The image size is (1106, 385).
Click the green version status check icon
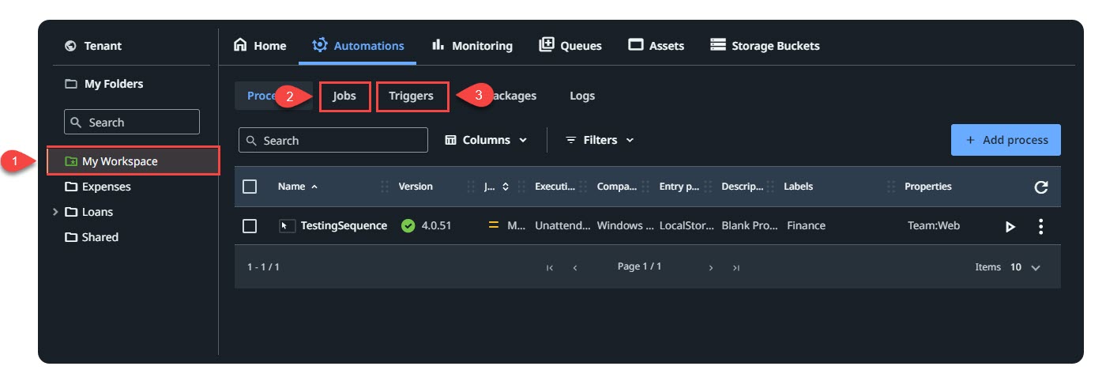coord(408,226)
